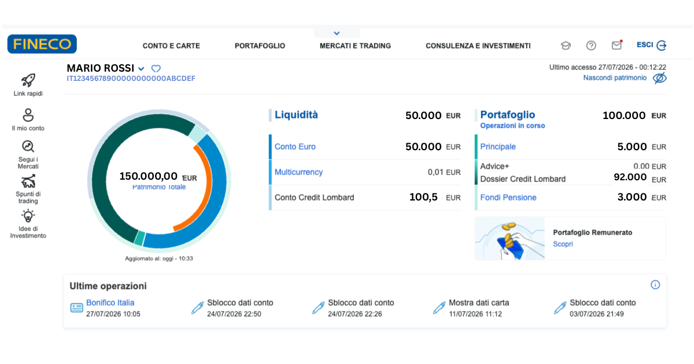The image size is (694, 364).
Task: Click Scopri under Portafoglio Remunerato
Action: [x=563, y=244]
